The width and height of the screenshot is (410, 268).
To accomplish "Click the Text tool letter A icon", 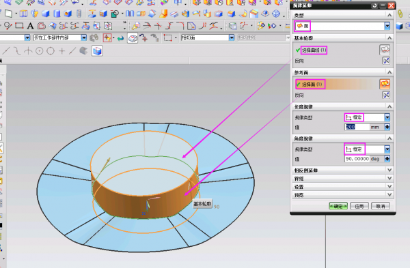I will point(30,26).
